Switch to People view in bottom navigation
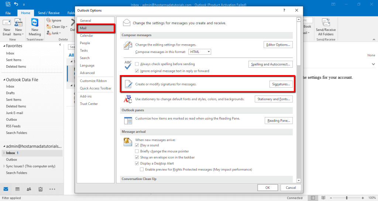The width and height of the screenshot is (378, 201). click(x=29, y=189)
